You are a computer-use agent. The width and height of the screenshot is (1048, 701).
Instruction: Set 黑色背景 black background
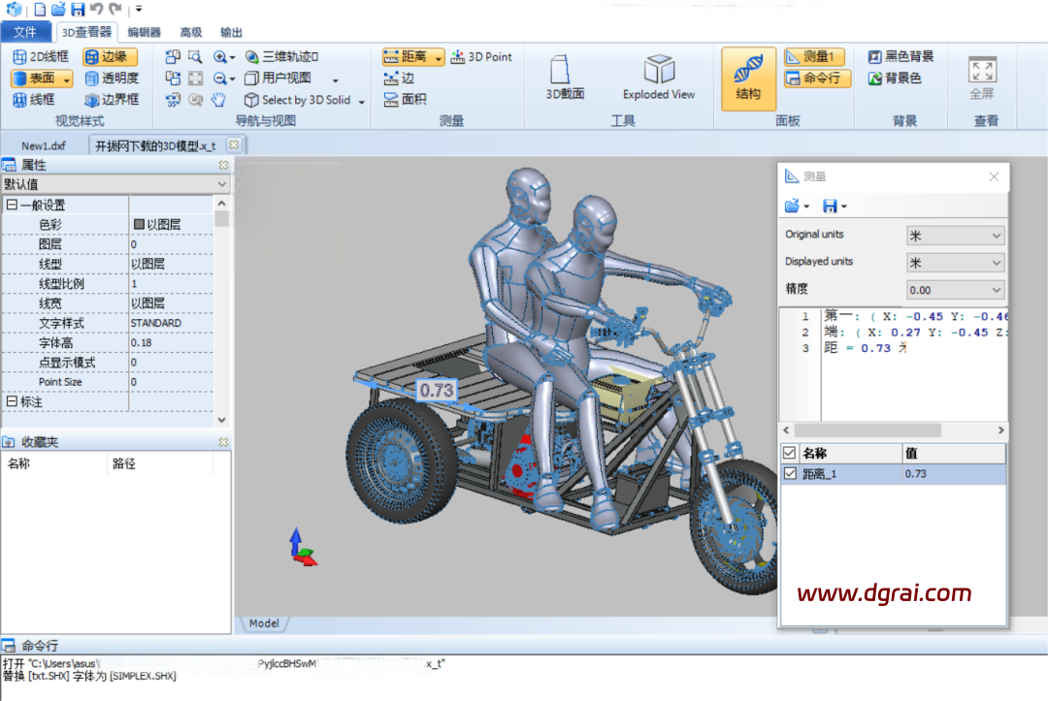click(901, 57)
